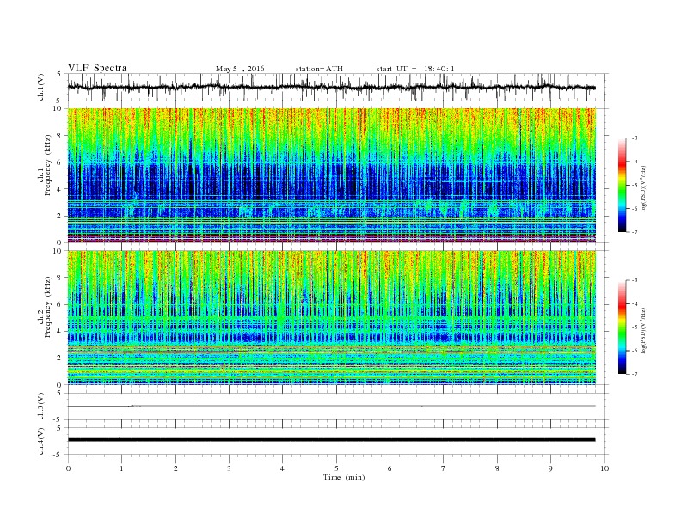Click inside the ch.1 spectrogram panel
Viewport: 681px width, 526px height.
(331, 175)
